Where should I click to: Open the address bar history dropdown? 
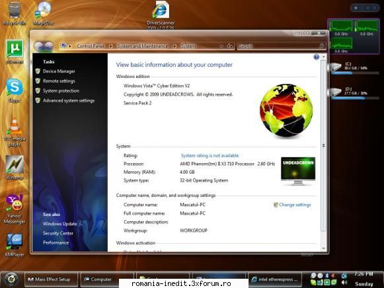[x=221, y=46]
